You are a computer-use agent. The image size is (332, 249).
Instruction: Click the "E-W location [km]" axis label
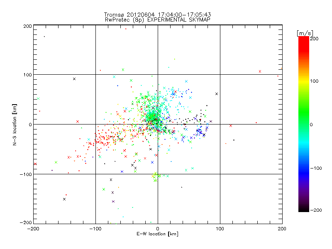(157, 234)
